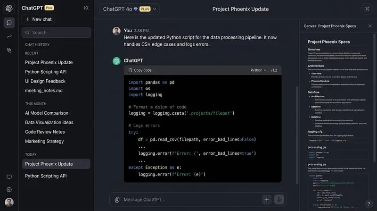Click the ChatGPT avatar icon in the reply

(x=116, y=61)
